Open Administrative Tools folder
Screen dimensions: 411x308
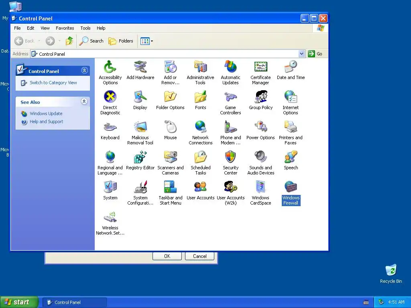(201, 67)
